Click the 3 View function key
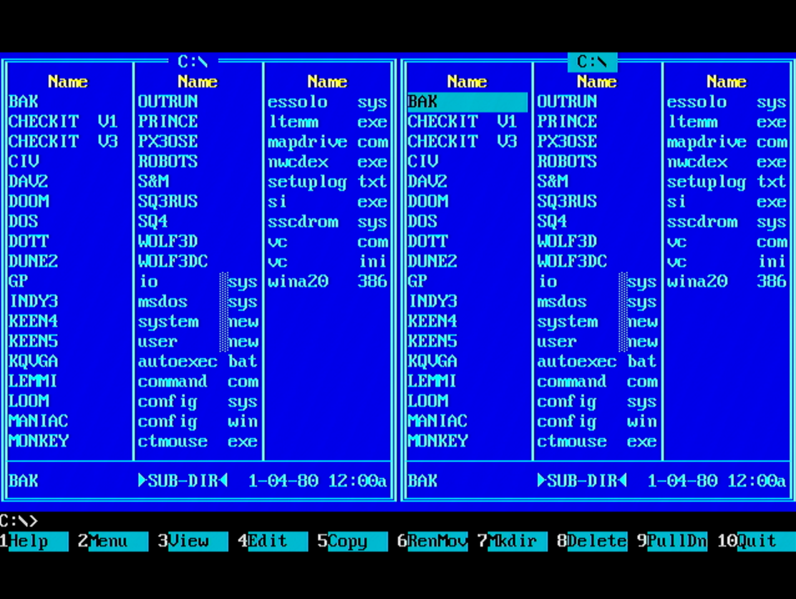 [193, 541]
